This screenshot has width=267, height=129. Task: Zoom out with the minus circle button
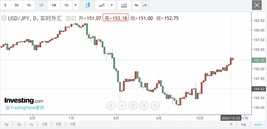(122, 105)
